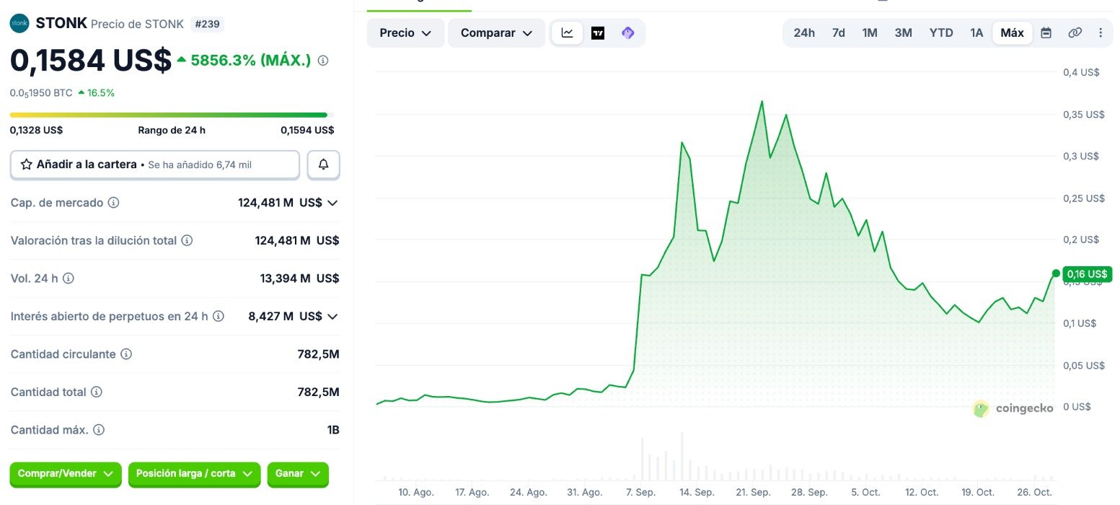Open the info icon beside the MÁX. percentage
The image size is (1120, 505).
323,61
